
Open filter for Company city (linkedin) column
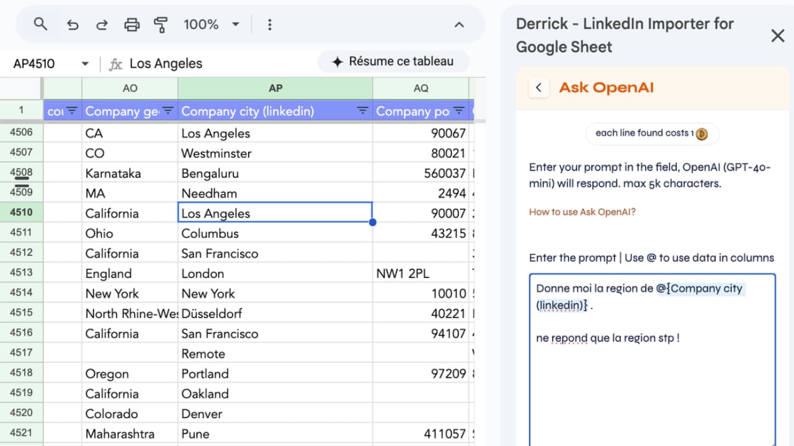point(363,111)
